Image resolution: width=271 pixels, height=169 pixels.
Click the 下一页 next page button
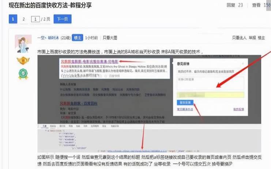pyautogui.click(x=63, y=19)
